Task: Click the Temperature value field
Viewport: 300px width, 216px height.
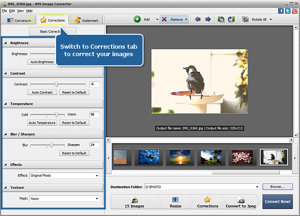Action: pos(94,114)
